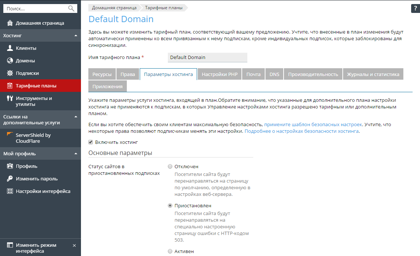
Task: Click the Home page house icon in the sidebar
Action: click(x=10, y=23)
